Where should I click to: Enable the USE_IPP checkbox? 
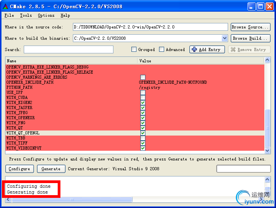tap(143, 92)
